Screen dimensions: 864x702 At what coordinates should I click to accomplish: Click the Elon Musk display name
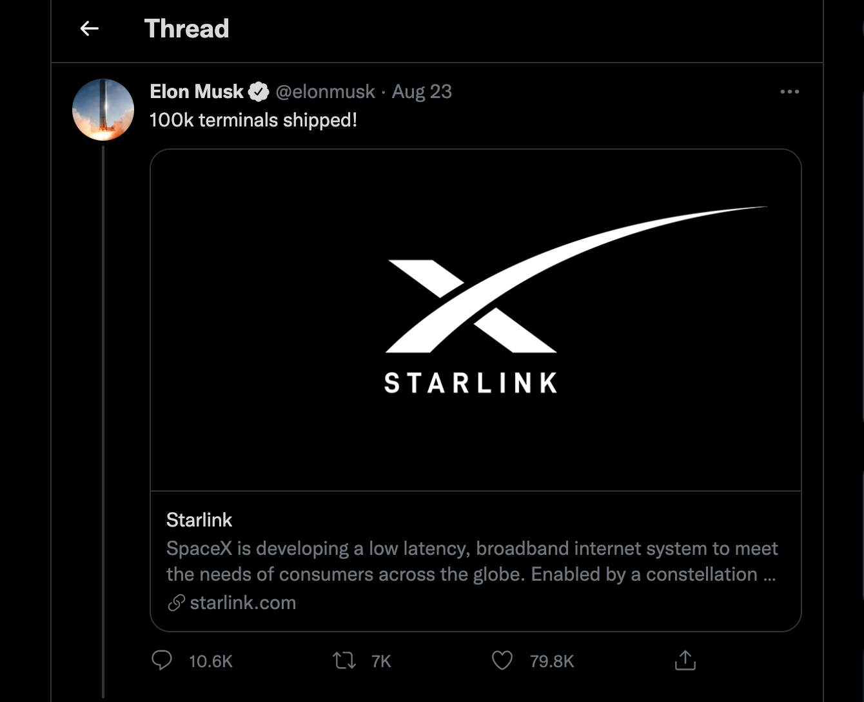tap(197, 92)
